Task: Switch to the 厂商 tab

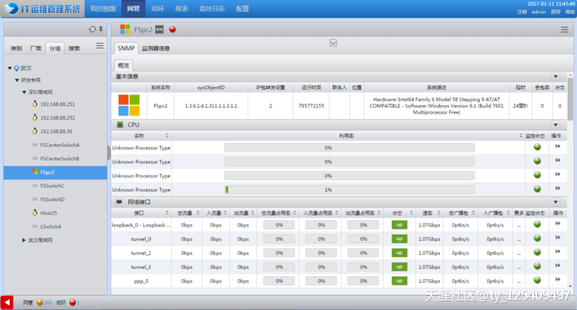Action: point(36,48)
